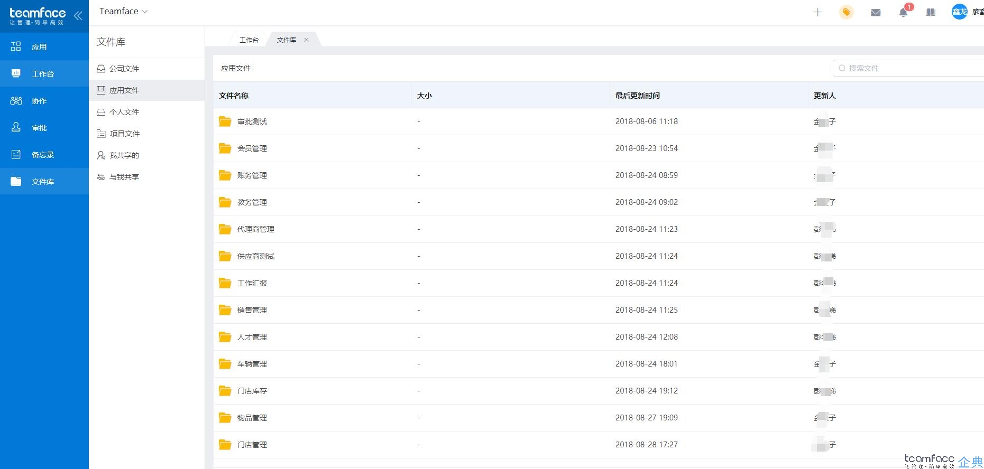The image size is (984, 469).
Task: Show 与我共享 files
Action: 146,177
